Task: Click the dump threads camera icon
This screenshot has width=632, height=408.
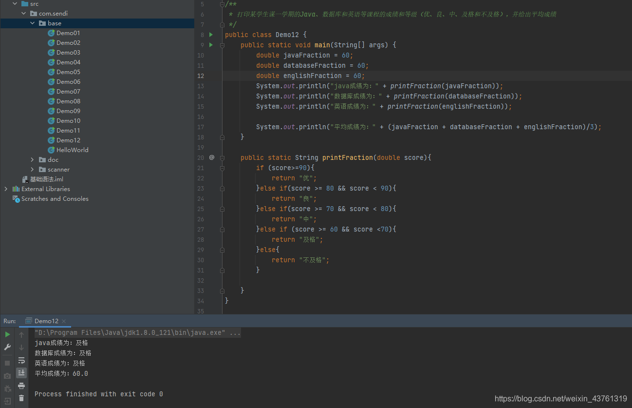Action: (7, 376)
